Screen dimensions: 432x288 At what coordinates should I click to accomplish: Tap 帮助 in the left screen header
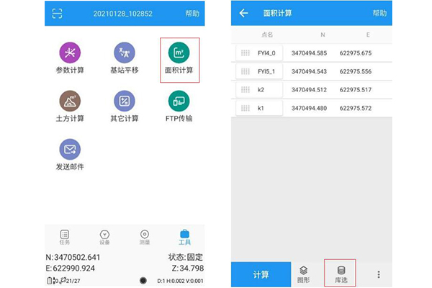pos(193,14)
